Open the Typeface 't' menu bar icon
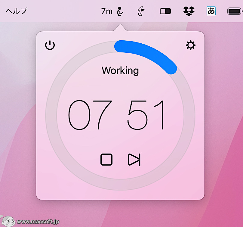Viewport: 243px width, 227px height. (x=141, y=11)
